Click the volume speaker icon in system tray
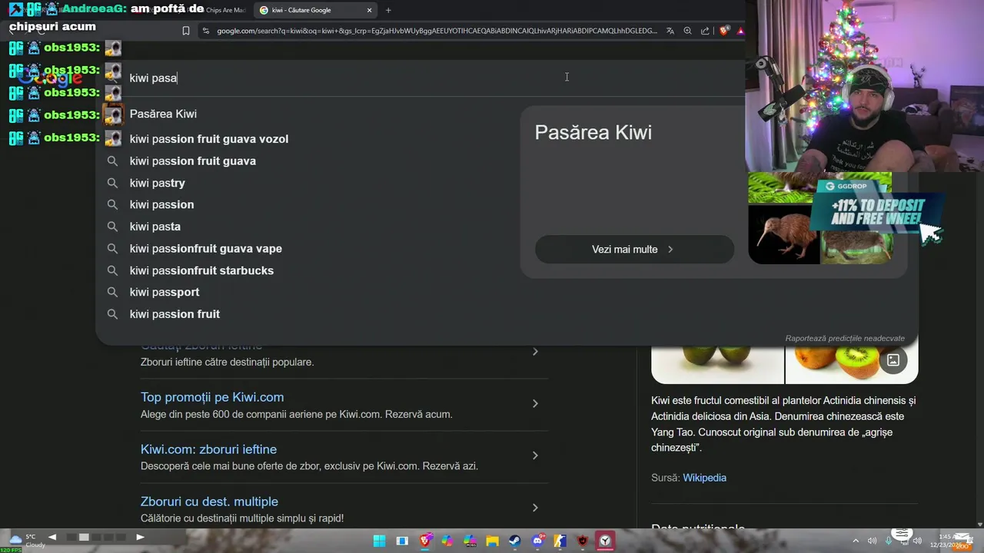The image size is (984, 553). coord(917,541)
